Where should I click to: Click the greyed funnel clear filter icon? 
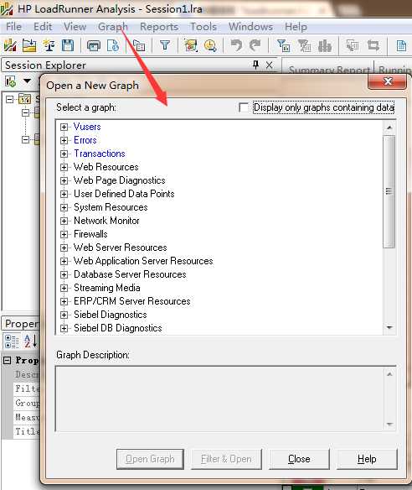pyautogui.click(x=304, y=45)
